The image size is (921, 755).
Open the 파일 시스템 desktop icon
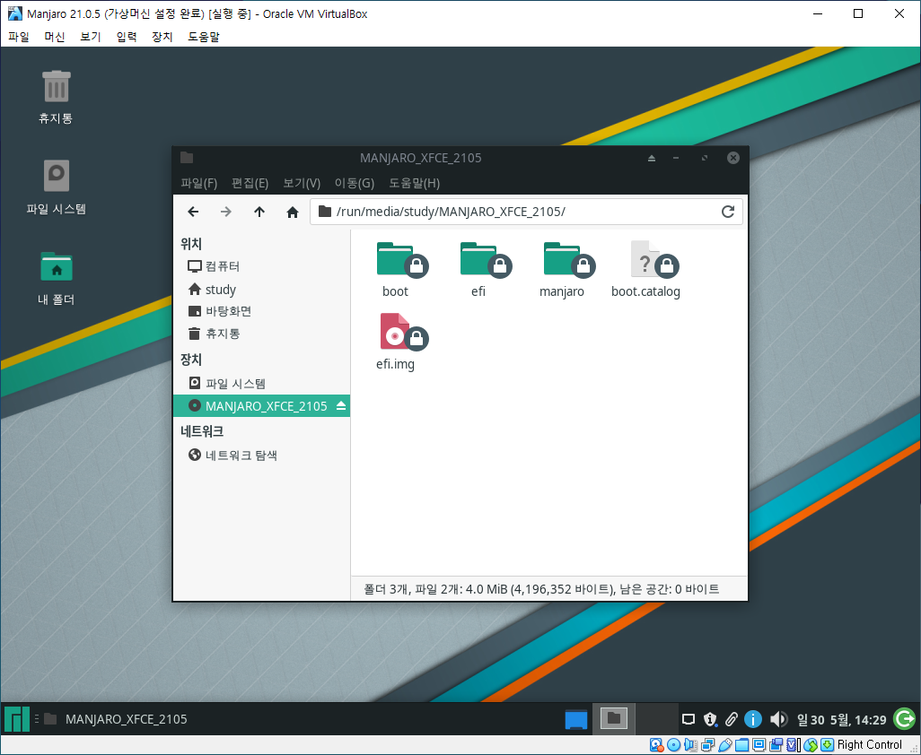click(x=57, y=187)
